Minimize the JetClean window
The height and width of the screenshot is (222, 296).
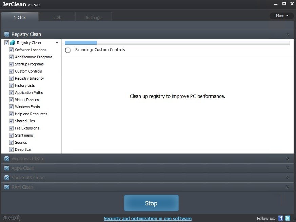coord(276,4)
